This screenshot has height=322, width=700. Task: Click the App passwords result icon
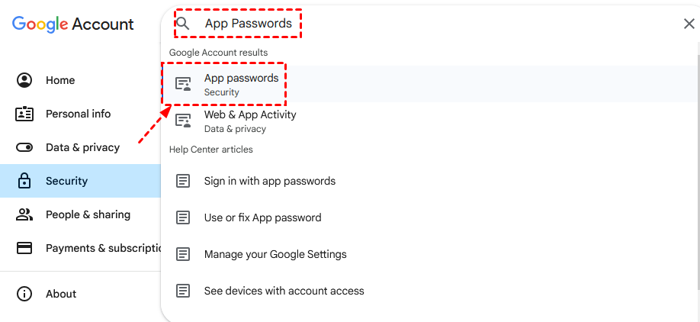click(183, 84)
